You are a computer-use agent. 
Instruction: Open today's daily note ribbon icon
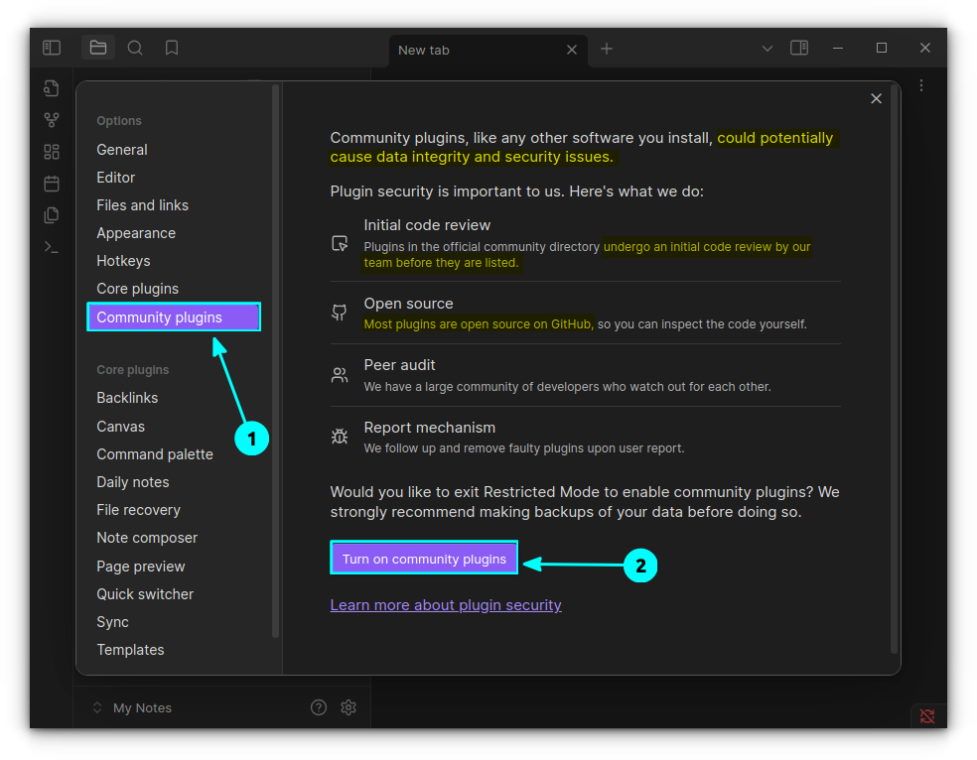click(52, 184)
